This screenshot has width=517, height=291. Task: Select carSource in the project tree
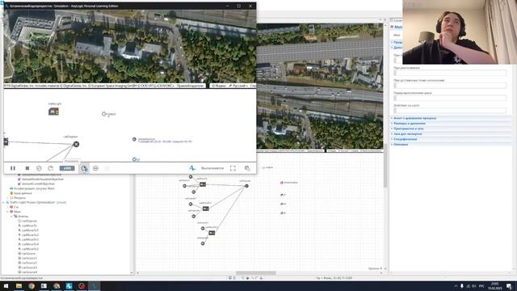[x=28, y=253]
